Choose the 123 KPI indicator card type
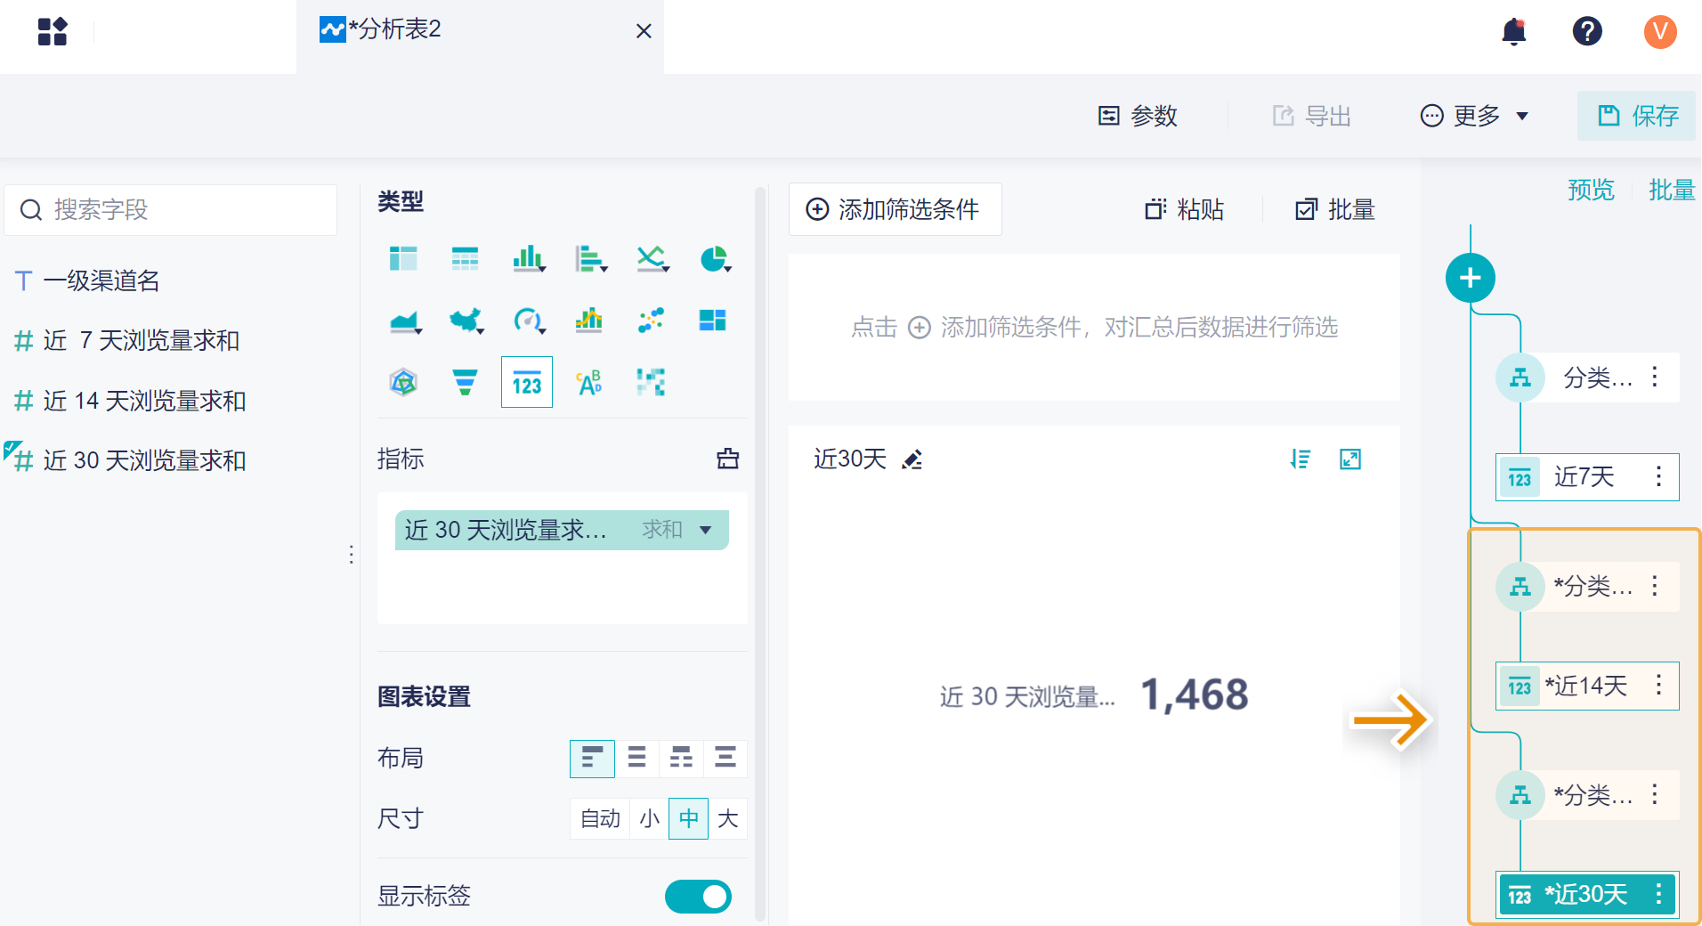This screenshot has height=926, width=1702. pos(527,383)
